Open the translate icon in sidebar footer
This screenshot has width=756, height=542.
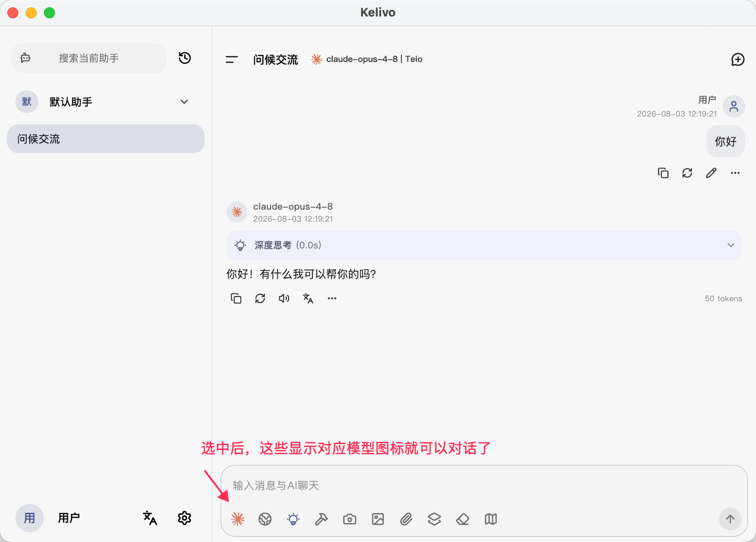150,518
